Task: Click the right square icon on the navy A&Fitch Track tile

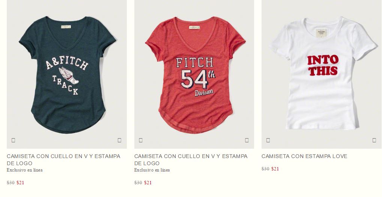Action: point(119,140)
